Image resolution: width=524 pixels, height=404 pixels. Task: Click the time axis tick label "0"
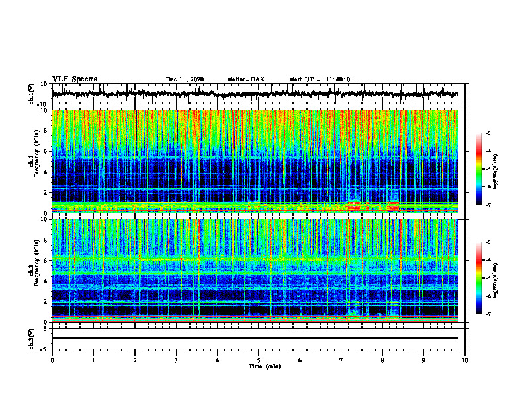[x=52, y=360]
